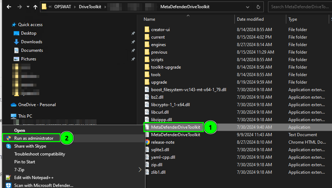The image size is (332, 188).
Task: Click DriveToolkit in the address path
Action: click(x=90, y=7)
